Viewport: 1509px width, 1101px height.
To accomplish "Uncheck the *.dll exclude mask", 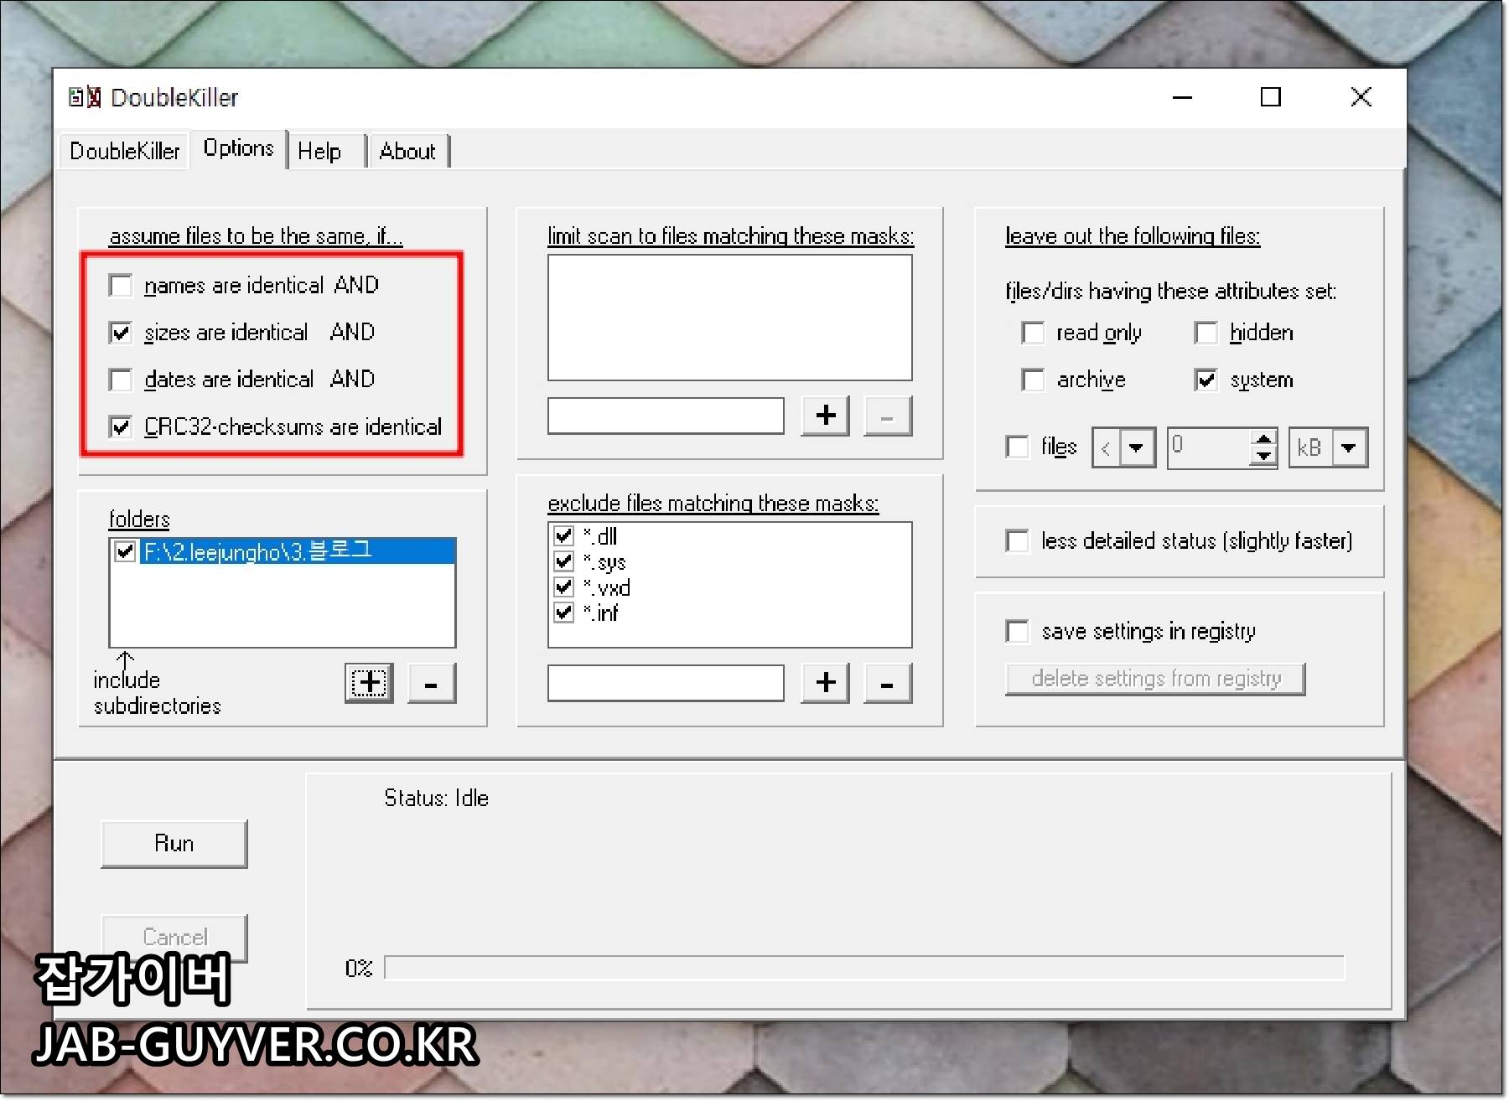I will (564, 535).
